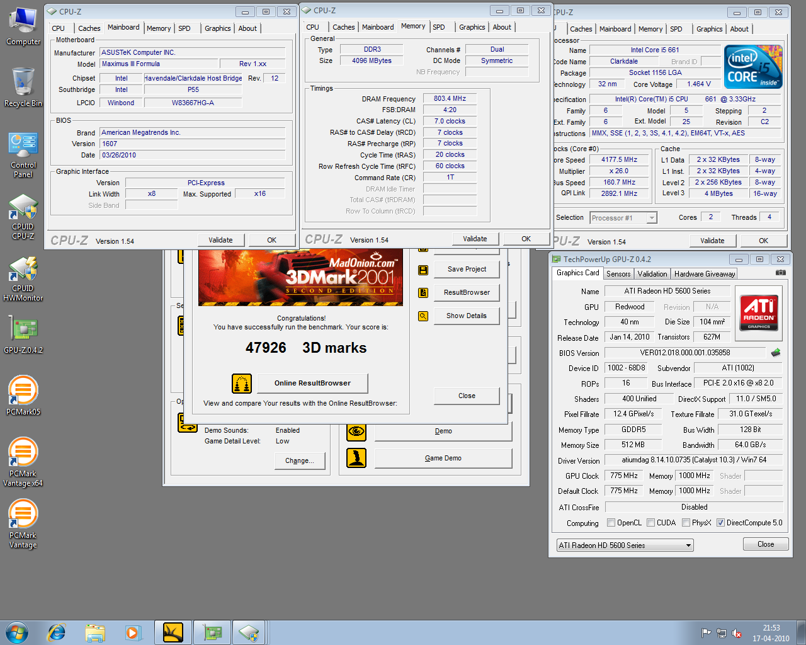
Task: Open Action Center flag in the system tray
Action: coord(706,633)
